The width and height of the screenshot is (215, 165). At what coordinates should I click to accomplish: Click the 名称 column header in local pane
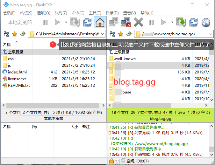click(7, 45)
